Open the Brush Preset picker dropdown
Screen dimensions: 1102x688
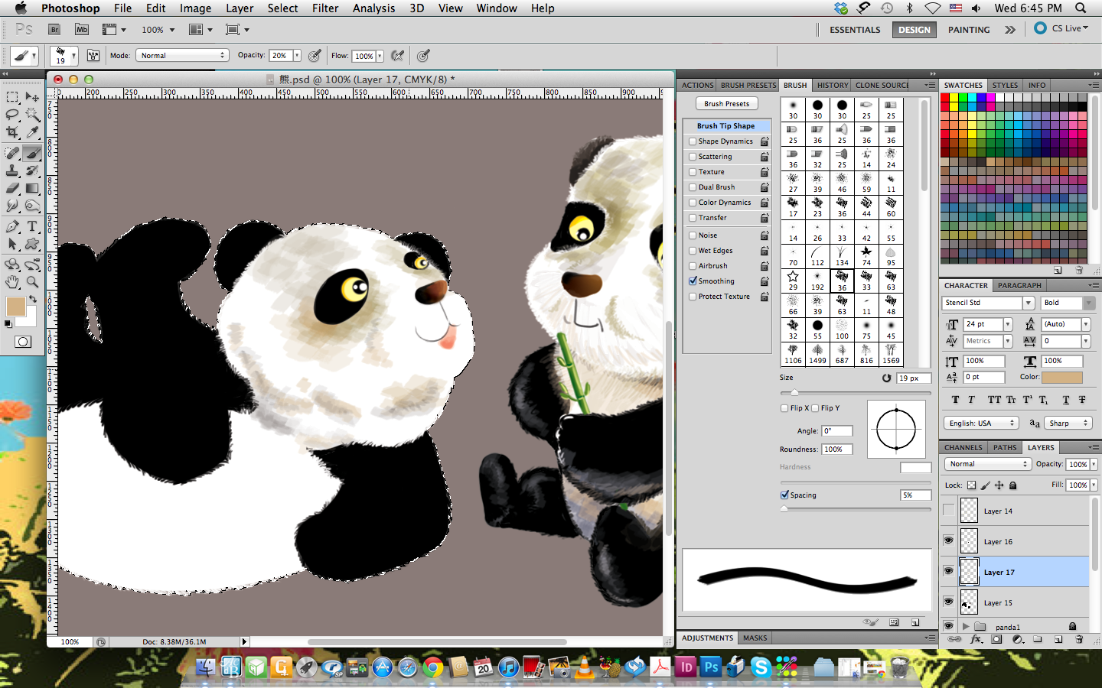(x=73, y=56)
